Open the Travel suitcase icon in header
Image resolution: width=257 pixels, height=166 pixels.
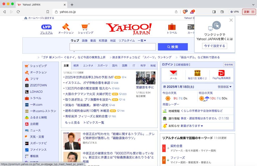click(x=172, y=27)
